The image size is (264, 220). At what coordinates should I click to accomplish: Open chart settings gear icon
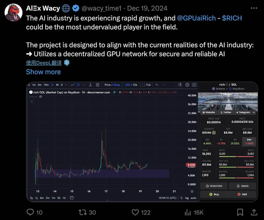(187, 85)
